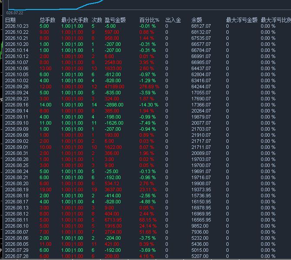Click the date 2026.09.23

pos(17,99)
